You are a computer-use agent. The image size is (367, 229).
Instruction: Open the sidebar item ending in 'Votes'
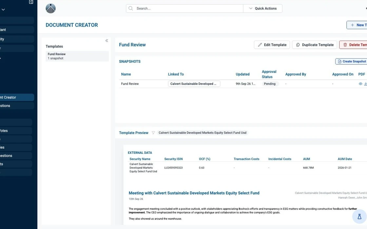[16, 131]
